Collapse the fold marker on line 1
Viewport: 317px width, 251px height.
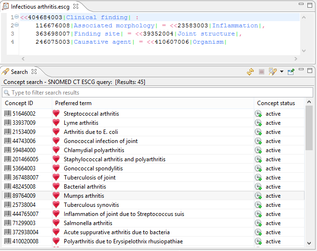click(16, 17)
